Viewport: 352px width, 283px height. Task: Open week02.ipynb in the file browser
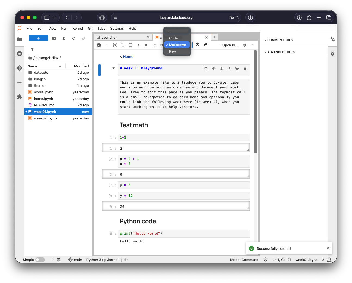pyautogui.click(x=45, y=118)
